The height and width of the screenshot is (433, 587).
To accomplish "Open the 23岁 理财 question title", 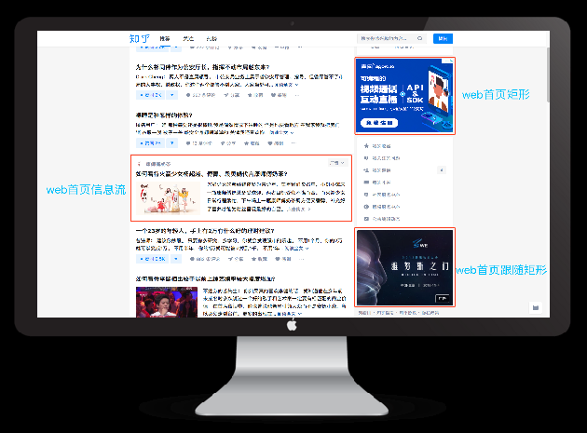I will pos(205,231).
